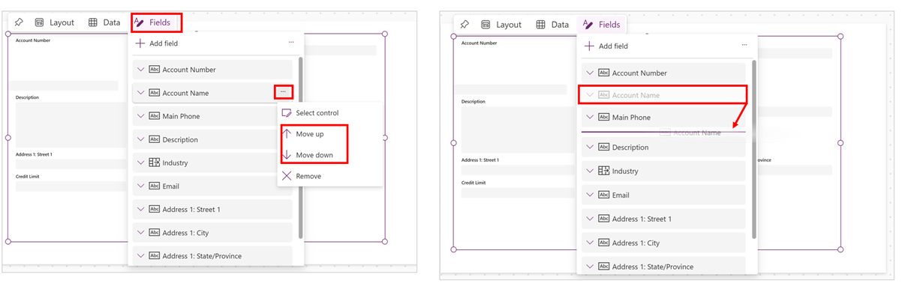Click the option-set icon of Industry, left image
Image resolution: width=902 pixels, height=286 pixels.
(x=155, y=162)
